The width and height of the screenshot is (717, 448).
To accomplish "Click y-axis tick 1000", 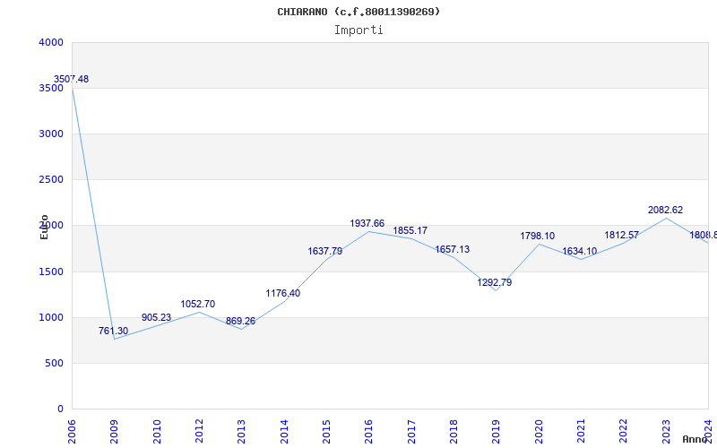I will click(x=51, y=318).
